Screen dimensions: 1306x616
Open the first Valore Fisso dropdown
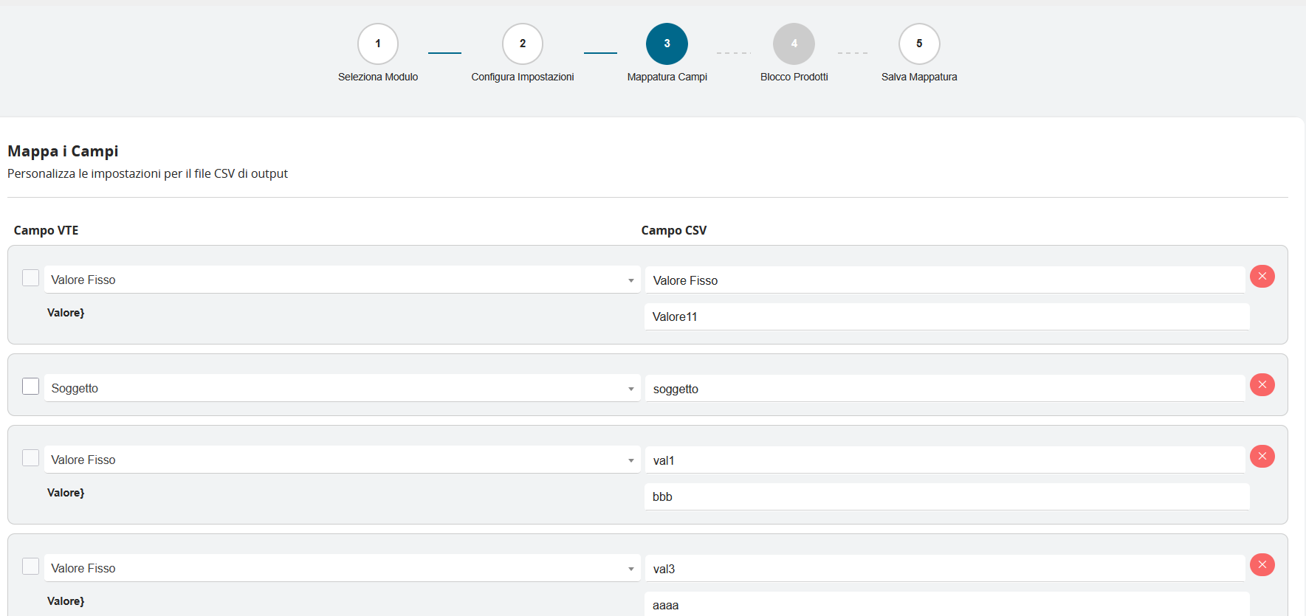(x=342, y=280)
